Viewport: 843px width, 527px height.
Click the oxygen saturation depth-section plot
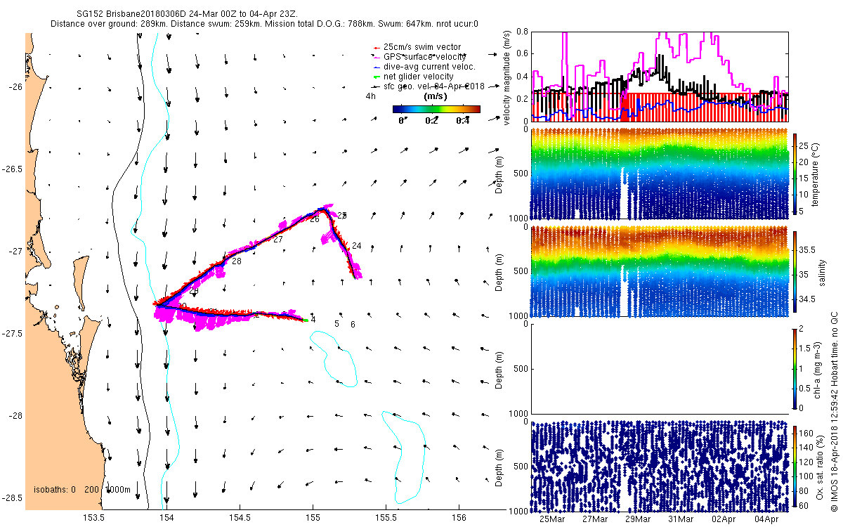click(x=660, y=465)
